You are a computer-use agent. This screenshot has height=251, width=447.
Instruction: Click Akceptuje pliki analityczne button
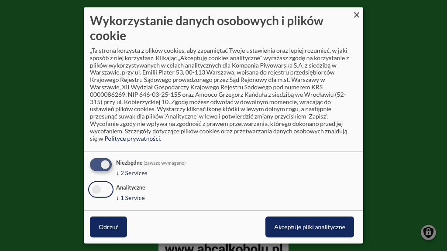(x=309, y=227)
